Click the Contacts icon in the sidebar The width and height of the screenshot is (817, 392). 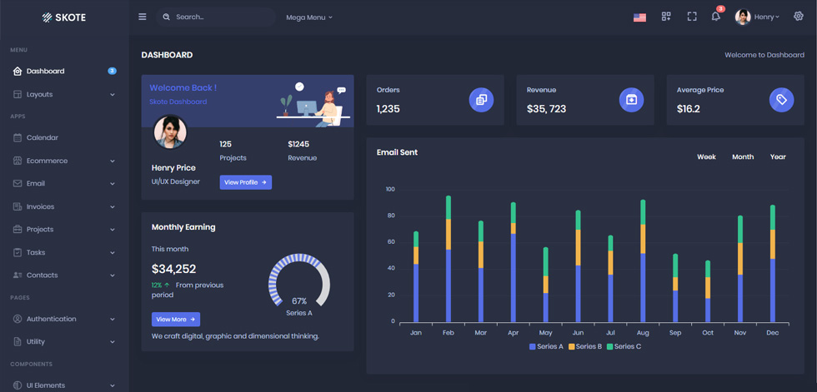[18, 275]
